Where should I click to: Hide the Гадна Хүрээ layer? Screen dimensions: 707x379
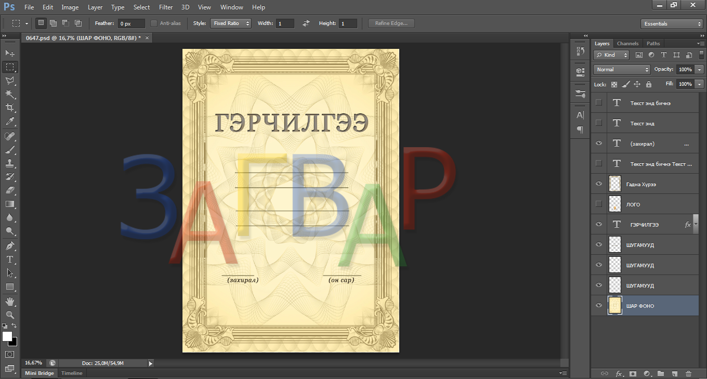(x=598, y=184)
